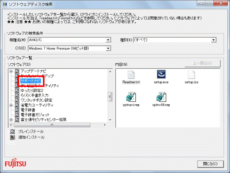Image resolution: width=230 pixels, height=173 pixels.
Task: Select 電子辞書 in the software list
Action: point(28,110)
